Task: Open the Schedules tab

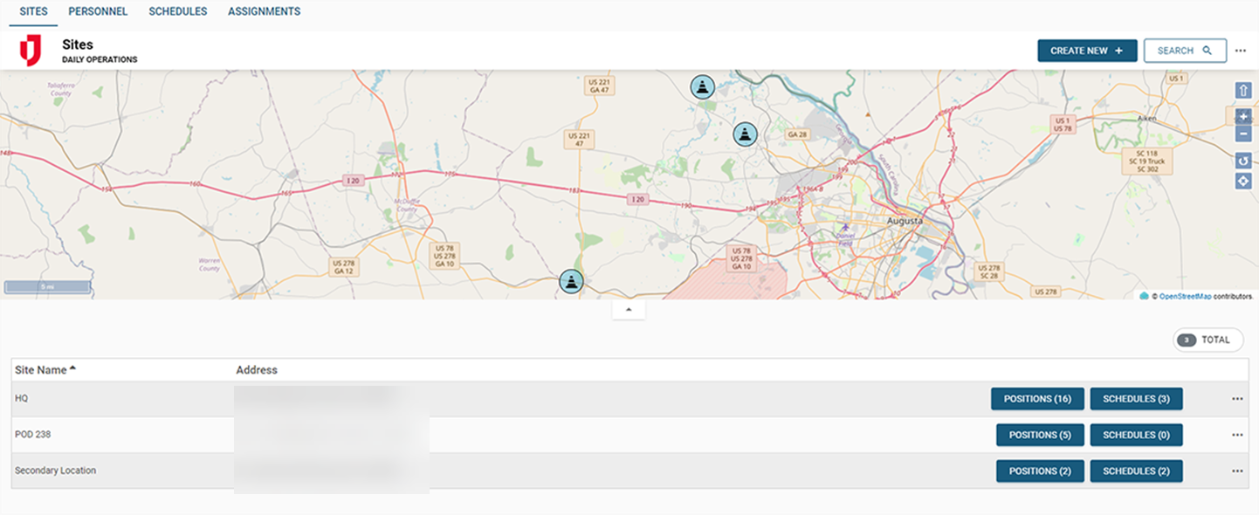Action: coord(177,11)
